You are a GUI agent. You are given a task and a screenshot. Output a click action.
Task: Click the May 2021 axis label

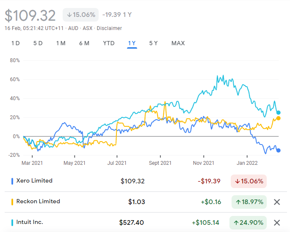coord(75,163)
